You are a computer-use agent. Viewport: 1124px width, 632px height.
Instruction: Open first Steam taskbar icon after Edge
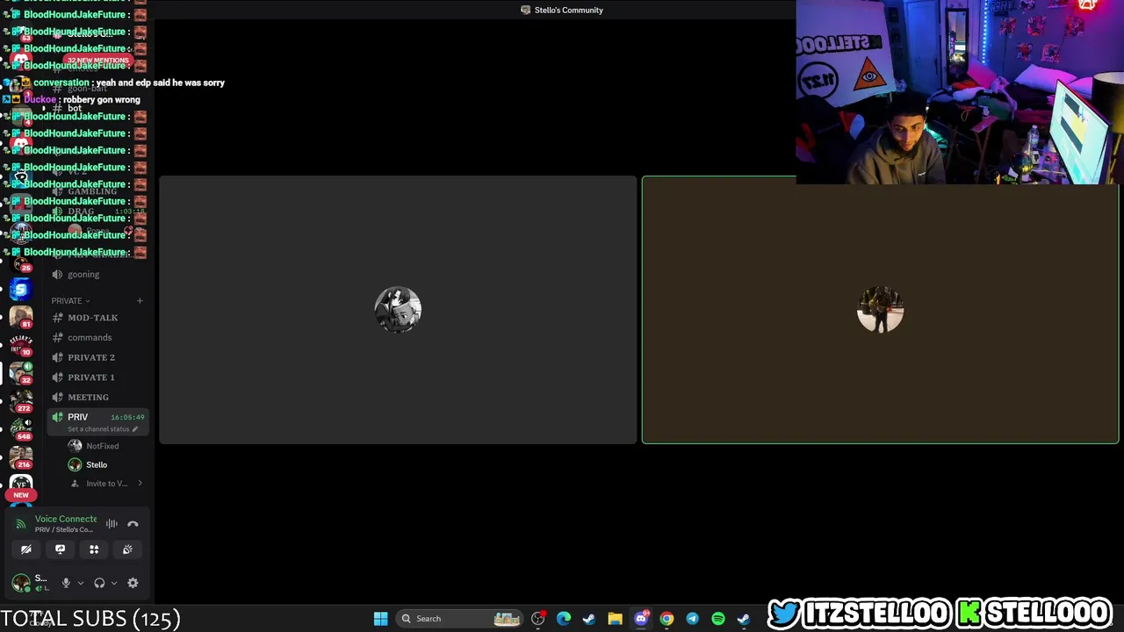pyautogui.click(x=589, y=619)
